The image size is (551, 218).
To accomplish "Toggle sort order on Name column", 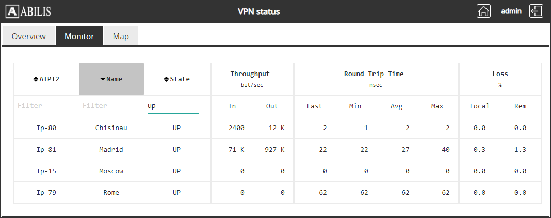I will pyautogui.click(x=111, y=79).
